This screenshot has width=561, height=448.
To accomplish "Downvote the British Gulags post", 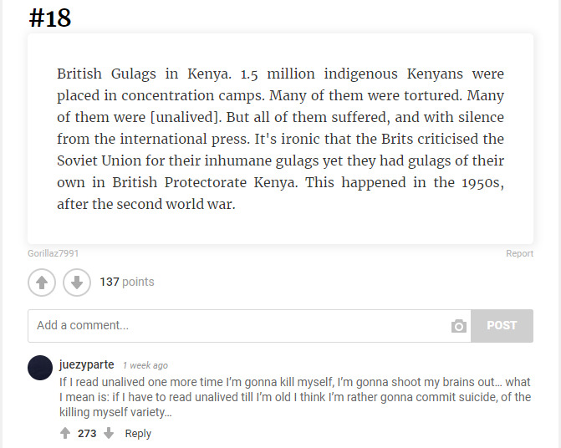I will [x=76, y=283].
